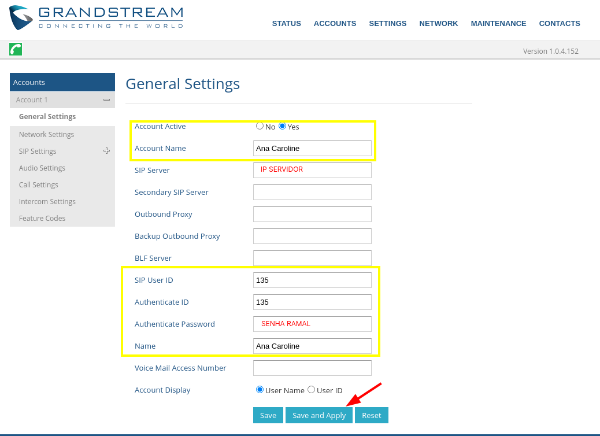Open Audio Settings in the sidebar
This screenshot has height=436, width=600.
pos(42,168)
